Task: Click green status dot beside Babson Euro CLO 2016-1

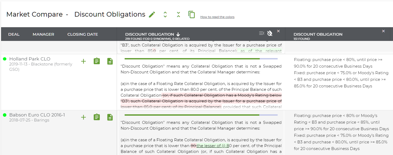Action: click(x=5, y=115)
